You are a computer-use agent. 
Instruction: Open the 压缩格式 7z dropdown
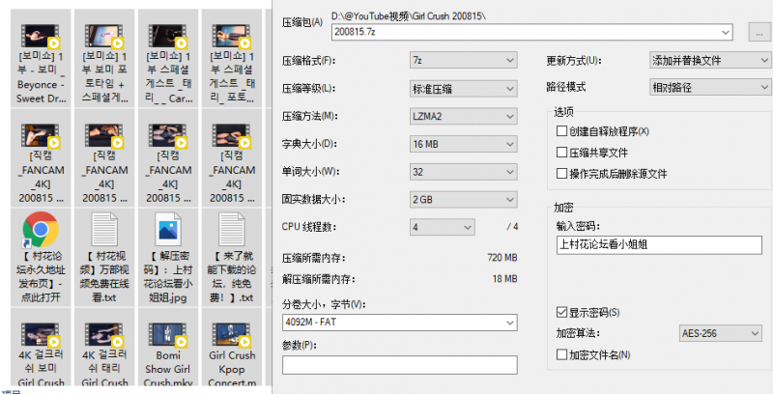pos(464,61)
